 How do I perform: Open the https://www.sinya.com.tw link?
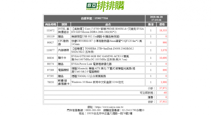tap(109, 107)
